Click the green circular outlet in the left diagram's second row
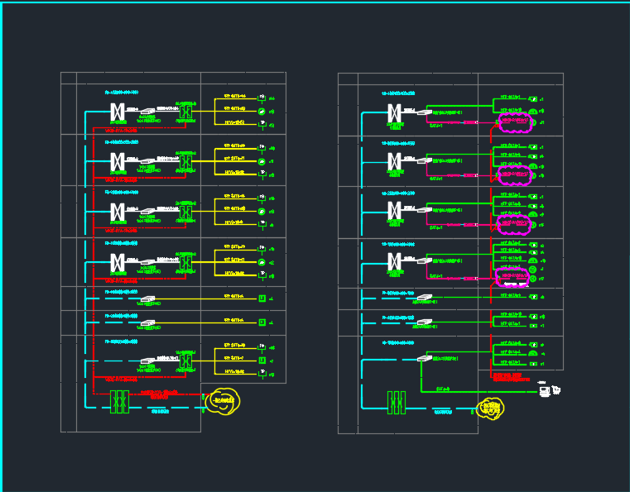 [x=262, y=162]
